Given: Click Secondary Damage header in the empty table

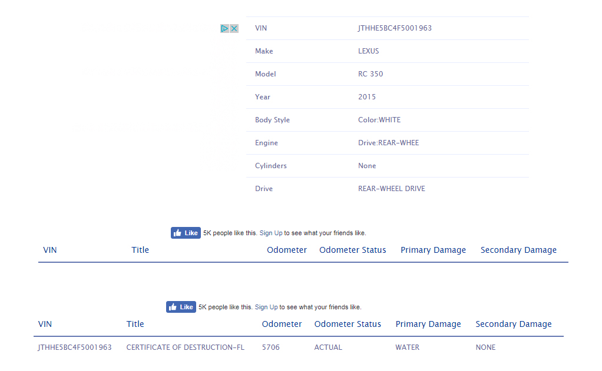Looking at the screenshot, I should coord(518,250).
